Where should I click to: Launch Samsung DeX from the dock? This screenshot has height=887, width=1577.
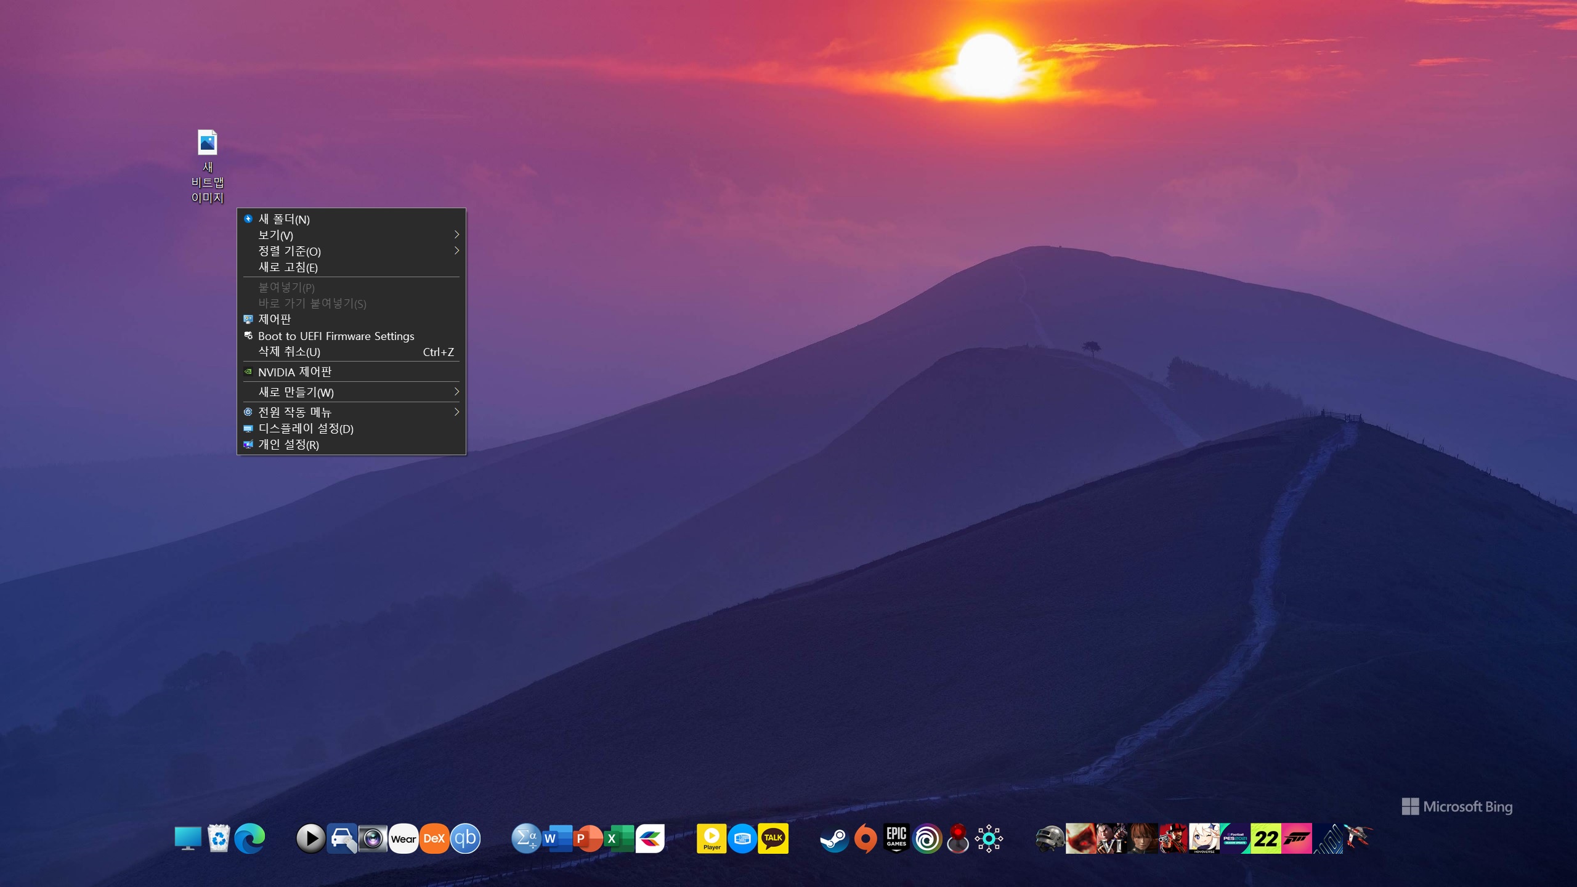434,838
